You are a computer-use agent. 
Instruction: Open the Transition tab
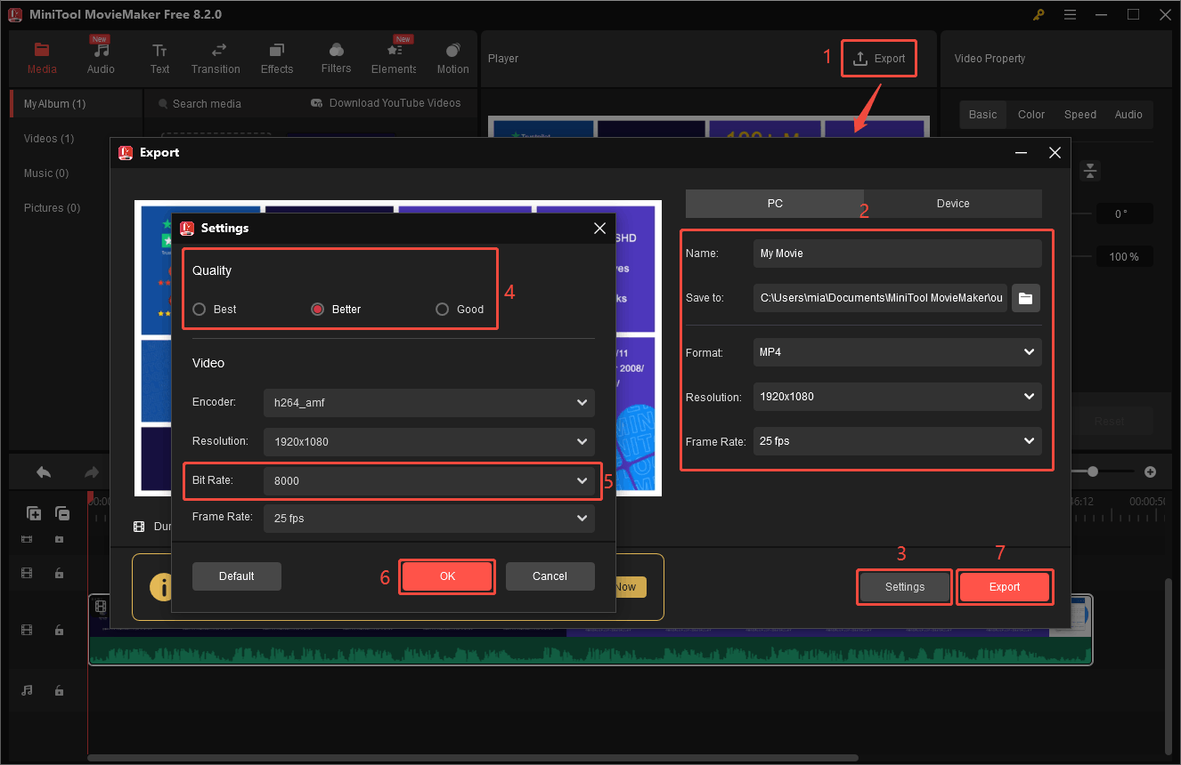(x=216, y=59)
